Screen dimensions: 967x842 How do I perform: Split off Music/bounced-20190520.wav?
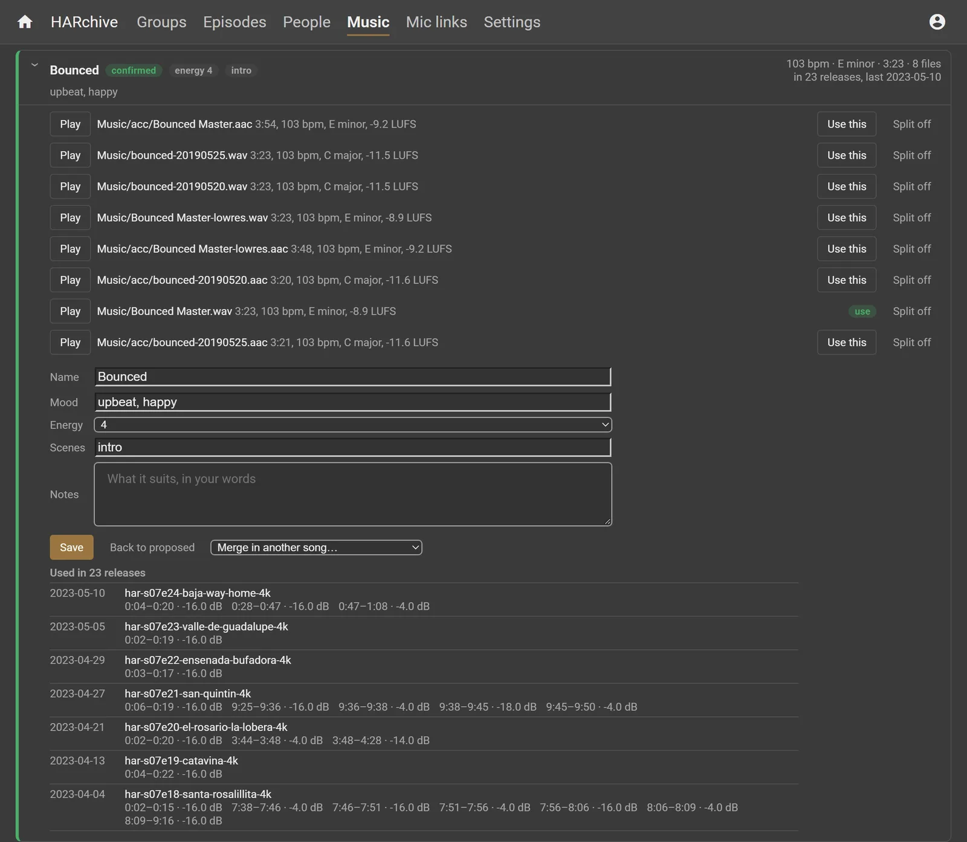tap(912, 187)
